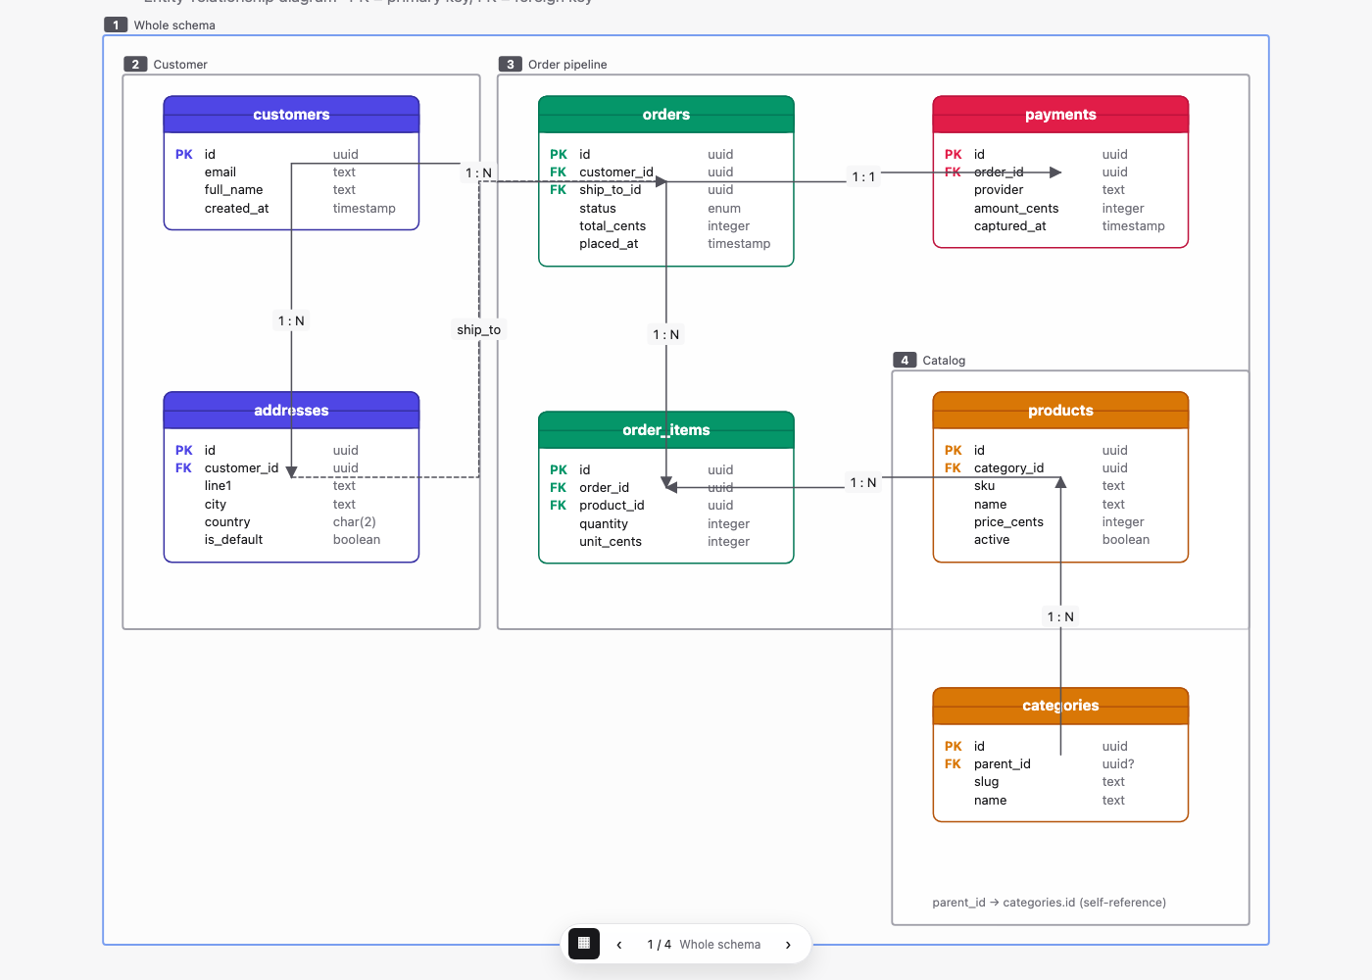Click the self-reference note under categories

point(1050,903)
